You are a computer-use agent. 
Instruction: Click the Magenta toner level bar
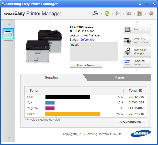[50, 108]
